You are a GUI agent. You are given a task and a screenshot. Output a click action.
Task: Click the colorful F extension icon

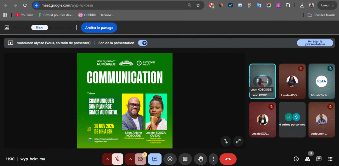pos(249,5)
